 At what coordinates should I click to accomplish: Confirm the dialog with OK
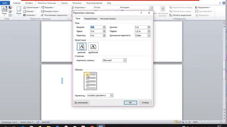[130, 103]
